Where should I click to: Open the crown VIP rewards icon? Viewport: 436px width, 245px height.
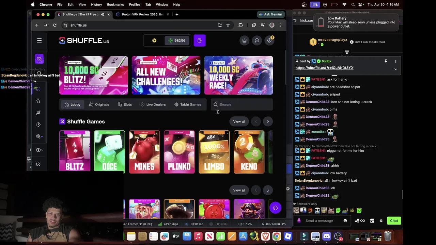(x=245, y=40)
